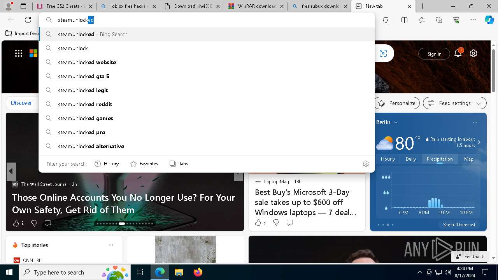This screenshot has height=280, width=498.
Task: Switch to free rubux download tab
Action: coord(319,6)
